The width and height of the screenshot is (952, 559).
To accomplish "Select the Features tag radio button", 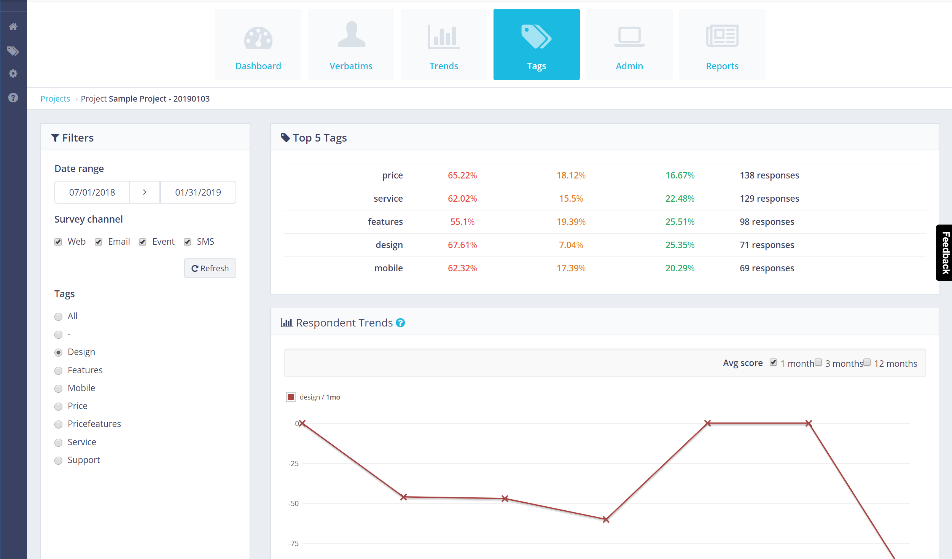I will click(58, 371).
